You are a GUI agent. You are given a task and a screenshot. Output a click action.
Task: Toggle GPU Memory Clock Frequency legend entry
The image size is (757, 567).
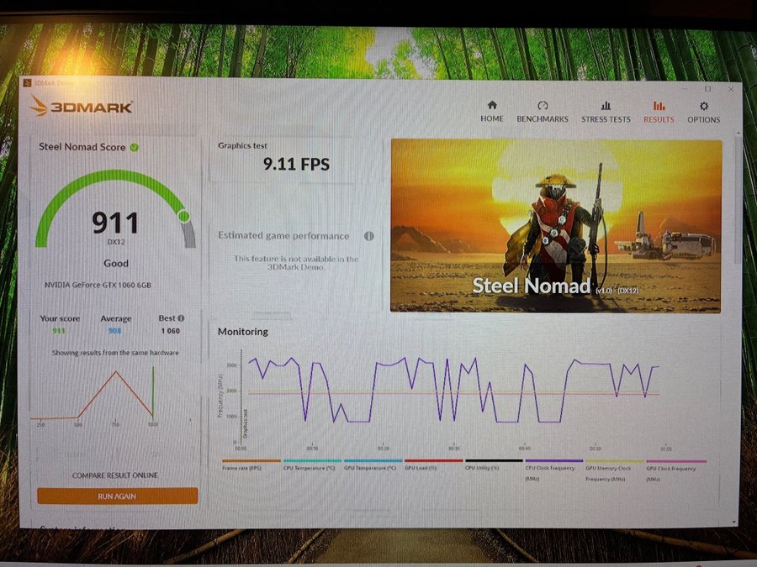614,471
